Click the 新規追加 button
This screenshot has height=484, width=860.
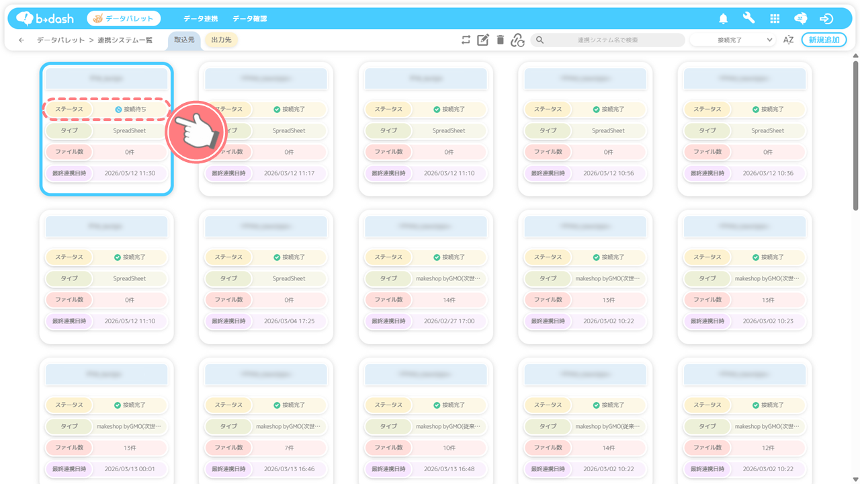click(824, 40)
